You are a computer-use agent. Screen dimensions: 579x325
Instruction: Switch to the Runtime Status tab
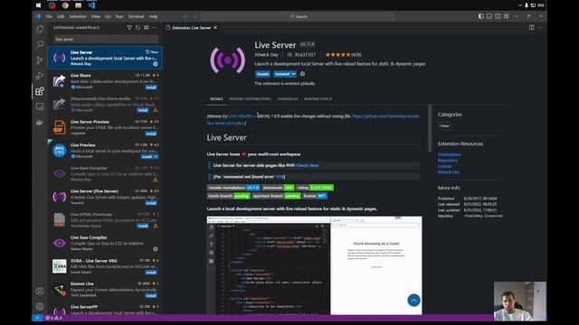[x=318, y=98]
